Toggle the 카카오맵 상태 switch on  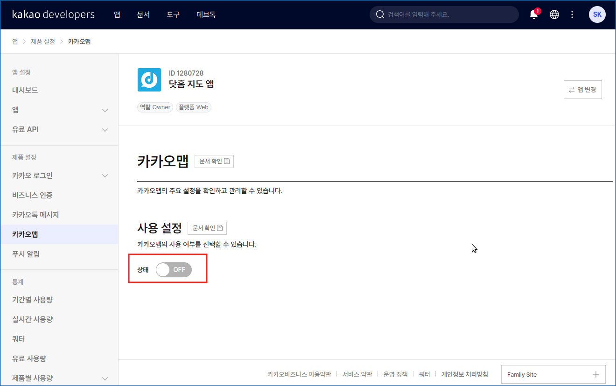coord(174,270)
